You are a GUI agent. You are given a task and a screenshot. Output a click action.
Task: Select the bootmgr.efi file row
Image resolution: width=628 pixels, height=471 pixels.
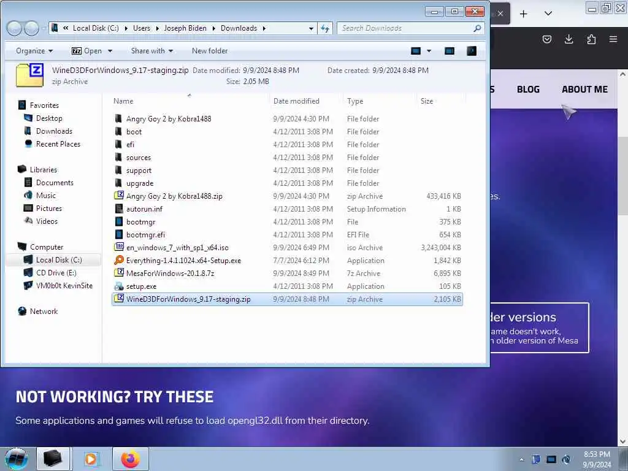click(x=287, y=235)
